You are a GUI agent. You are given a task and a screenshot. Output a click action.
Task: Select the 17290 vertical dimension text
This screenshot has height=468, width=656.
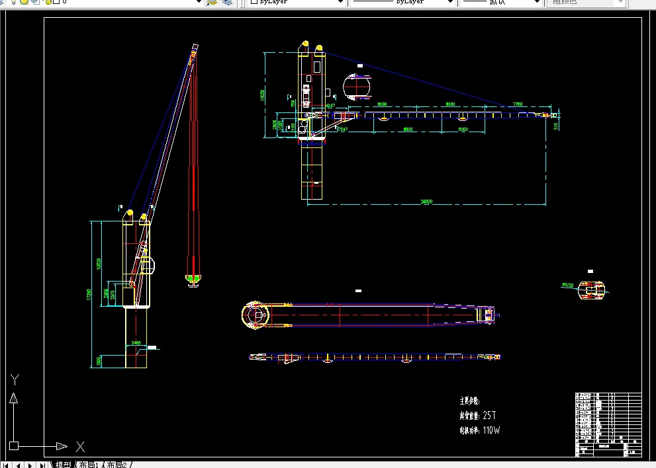coord(89,294)
